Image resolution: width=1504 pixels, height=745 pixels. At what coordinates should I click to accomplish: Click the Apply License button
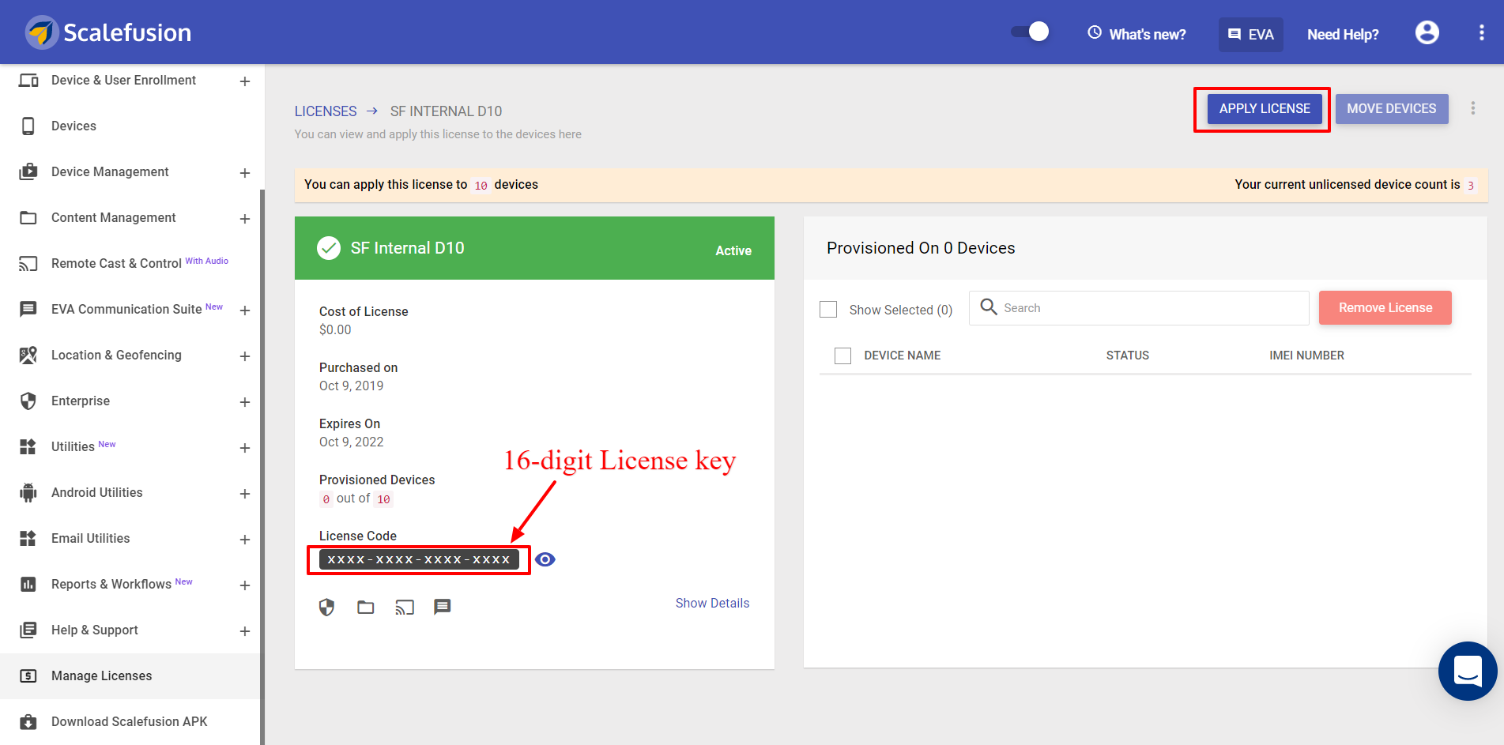[x=1265, y=108]
